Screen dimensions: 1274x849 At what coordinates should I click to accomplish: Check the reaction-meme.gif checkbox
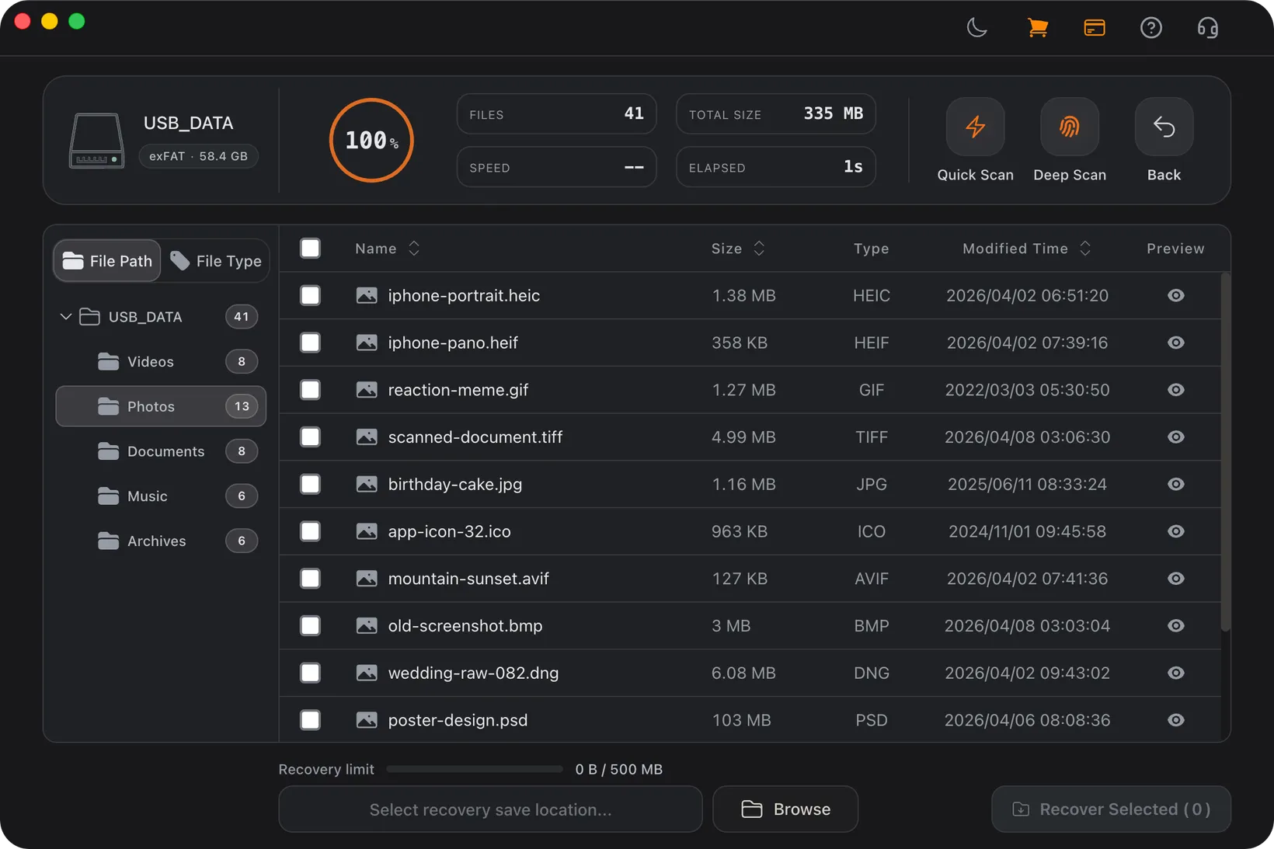[x=310, y=390]
